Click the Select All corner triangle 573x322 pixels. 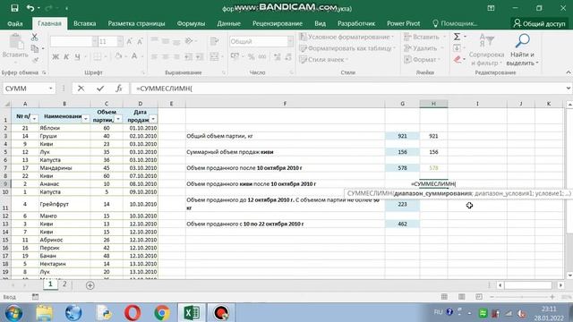6,104
